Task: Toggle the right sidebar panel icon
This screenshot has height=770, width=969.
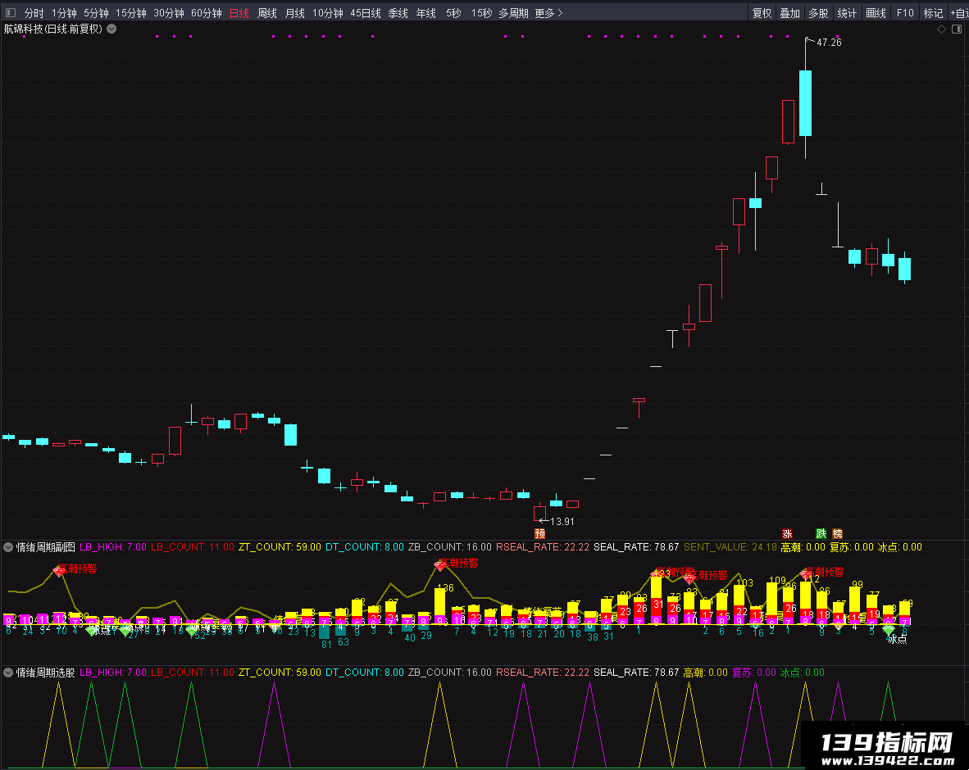Action: coord(956,29)
